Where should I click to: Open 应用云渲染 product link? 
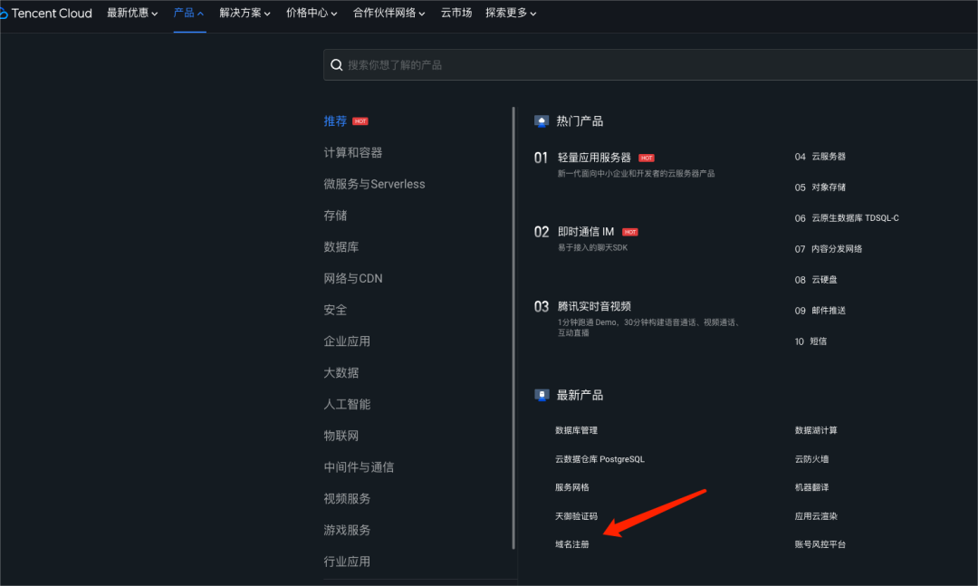pos(816,516)
